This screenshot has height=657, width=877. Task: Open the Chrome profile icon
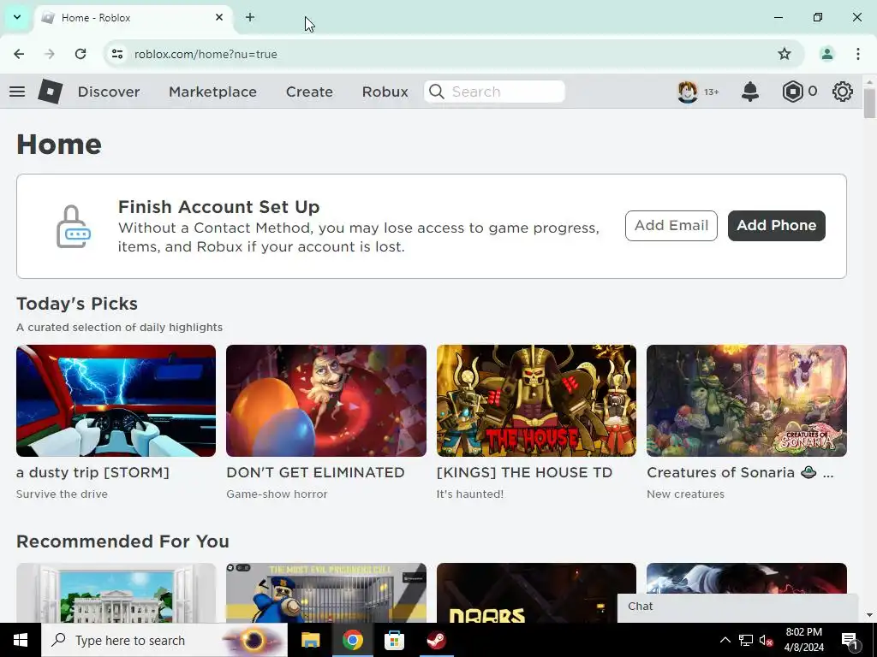click(x=826, y=54)
